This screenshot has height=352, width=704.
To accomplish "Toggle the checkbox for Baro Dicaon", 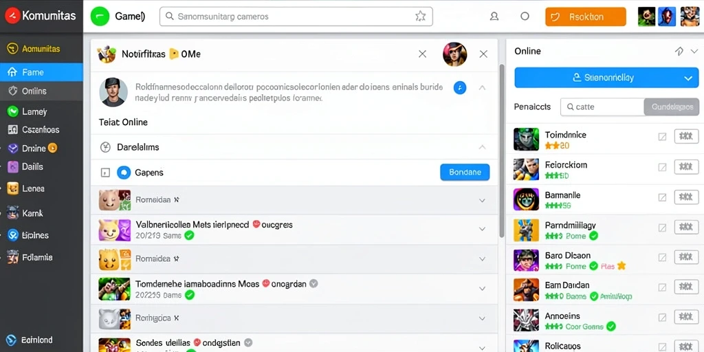I will 662,257.
